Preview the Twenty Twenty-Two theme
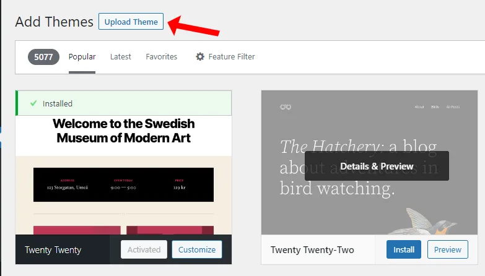This screenshot has height=276, width=485. tap(448, 249)
